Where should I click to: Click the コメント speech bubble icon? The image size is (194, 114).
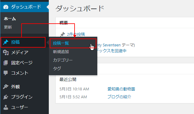[x=6, y=73]
